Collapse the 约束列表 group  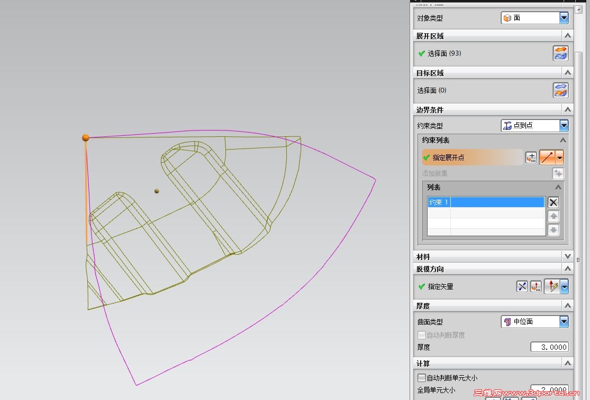563,140
